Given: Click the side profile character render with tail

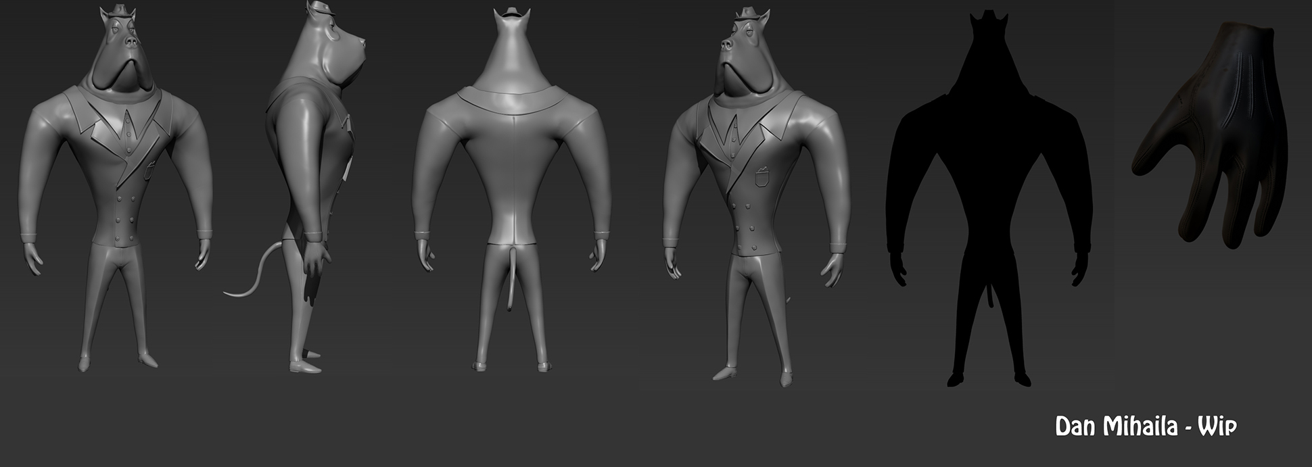Looking at the screenshot, I should [x=296, y=187].
